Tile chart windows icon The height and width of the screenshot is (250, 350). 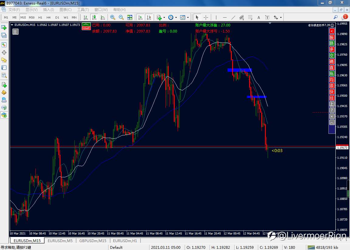(x=130, y=17)
